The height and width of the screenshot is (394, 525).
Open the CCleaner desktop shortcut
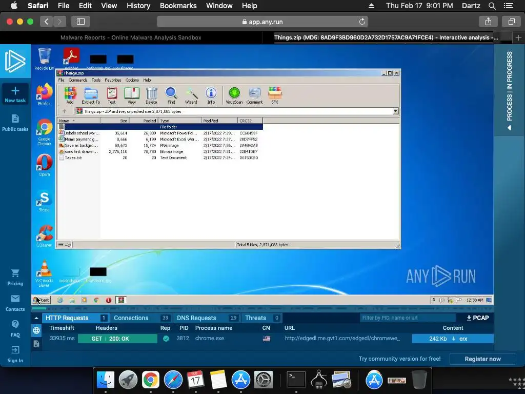(44, 236)
